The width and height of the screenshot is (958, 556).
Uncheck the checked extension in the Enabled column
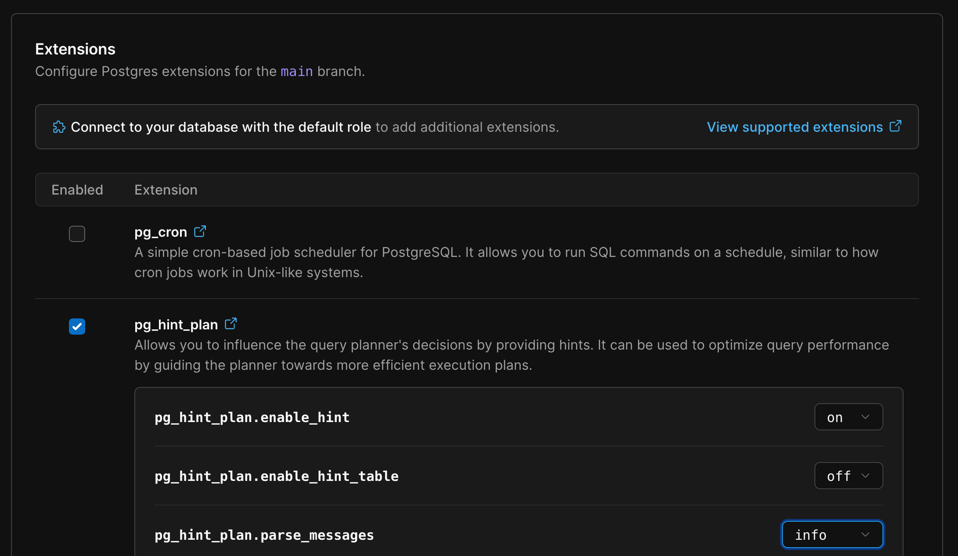(x=77, y=326)
